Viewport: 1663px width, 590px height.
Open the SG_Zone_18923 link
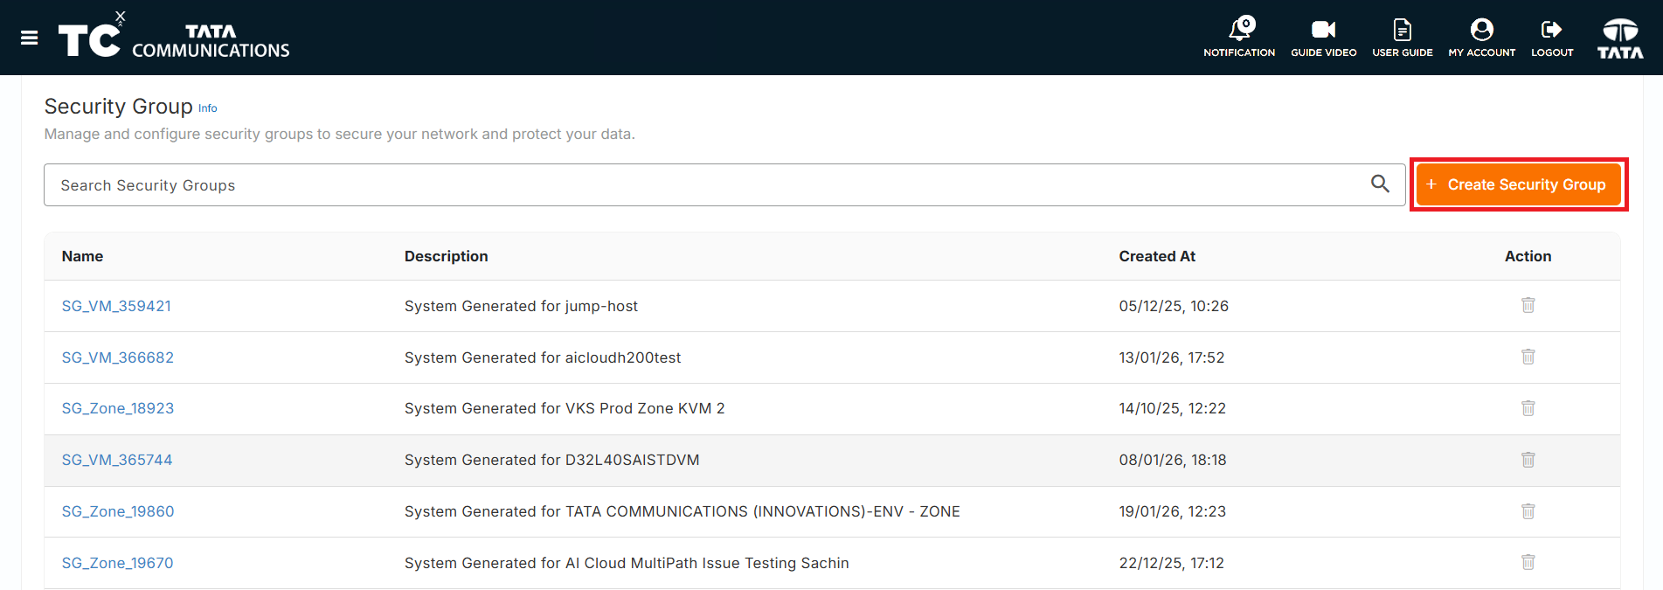coord(118,408)
